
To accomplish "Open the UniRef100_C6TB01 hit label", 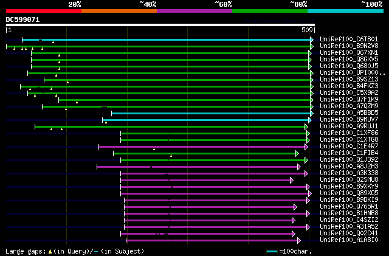I will [x=349, y=40].
